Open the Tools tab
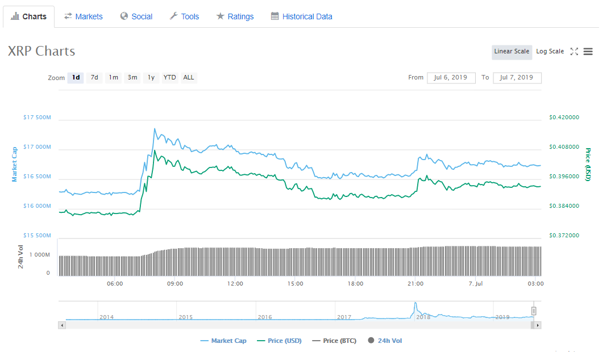The image size is (611, 352). [184, 16]
